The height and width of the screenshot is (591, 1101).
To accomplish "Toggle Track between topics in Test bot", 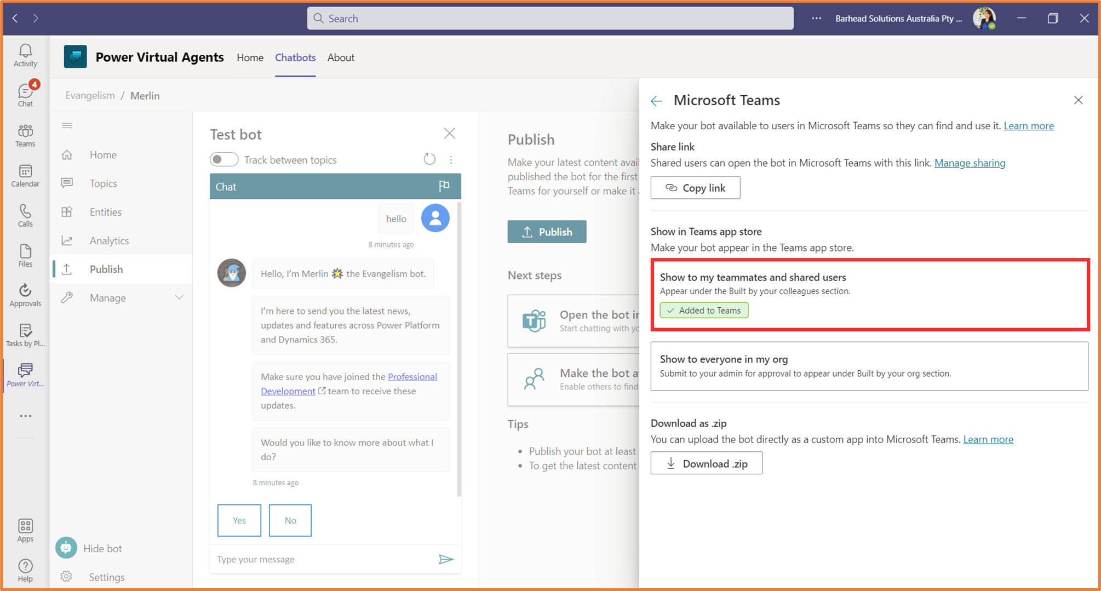I will click(x=223, y=159).
